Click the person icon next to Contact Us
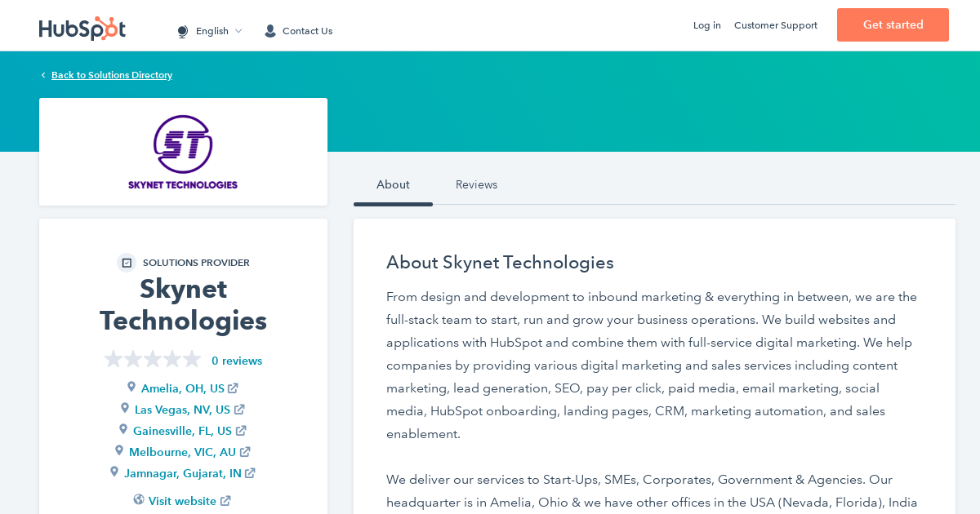This screenshot has width=980, height=514. (x=269, y=30)
